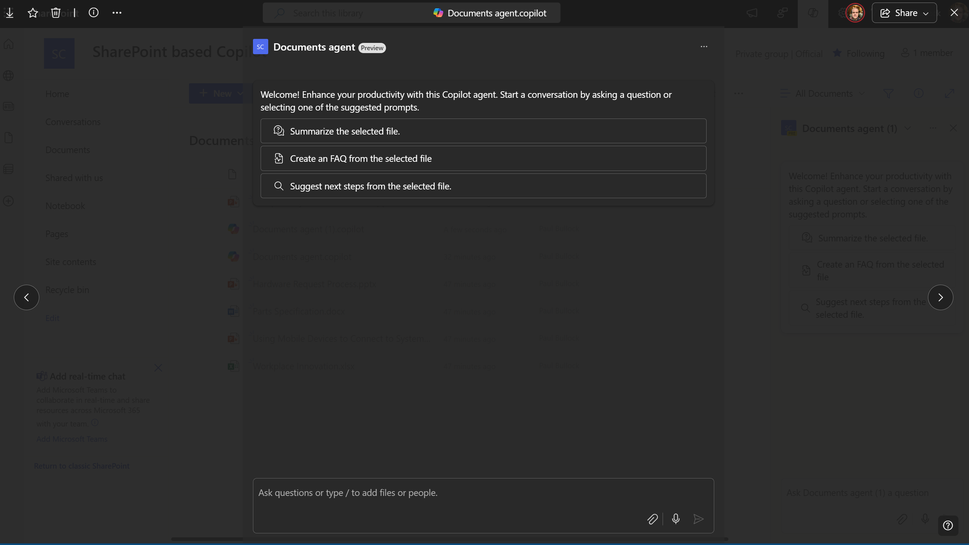Click the bookmark/favorites star icon
Screen dimensions: 969x545
click(33, 13)
